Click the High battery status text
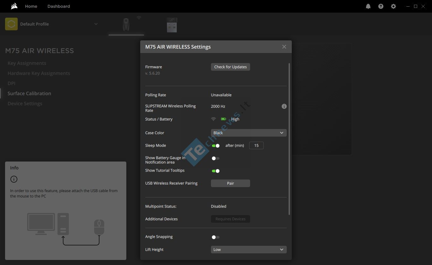432x265 pixels. (235, 119)
